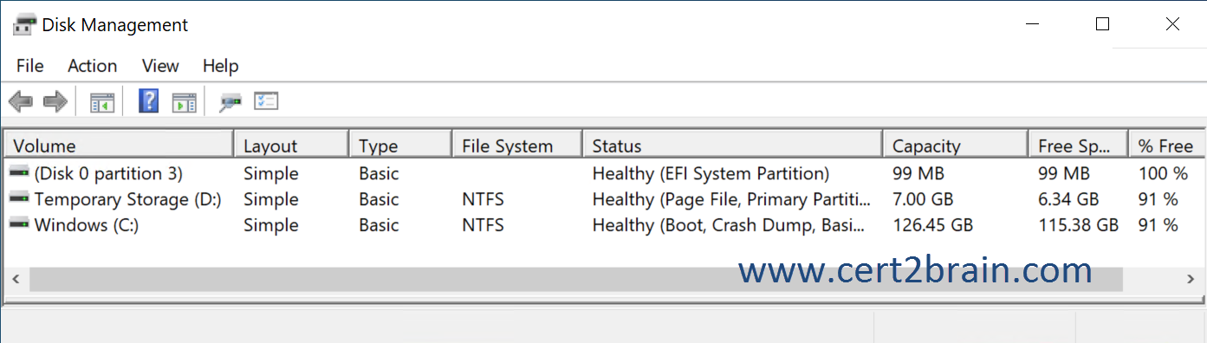Select the Disk 0 partition 3 row

pyautogui.click(x=603, y=173)
